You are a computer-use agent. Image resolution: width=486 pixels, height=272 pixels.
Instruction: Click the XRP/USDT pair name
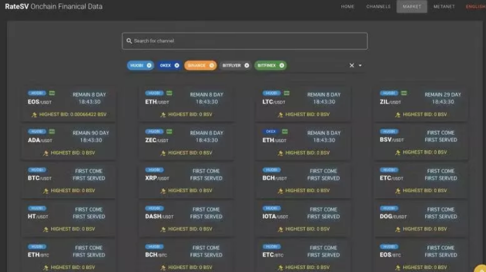click(x=157, y=178)
